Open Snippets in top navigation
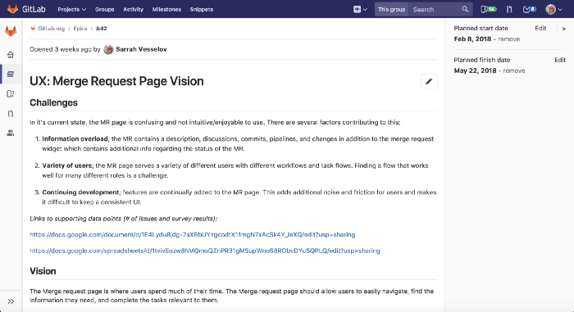The width and height of the screenshot is (574, 312). 202,10
